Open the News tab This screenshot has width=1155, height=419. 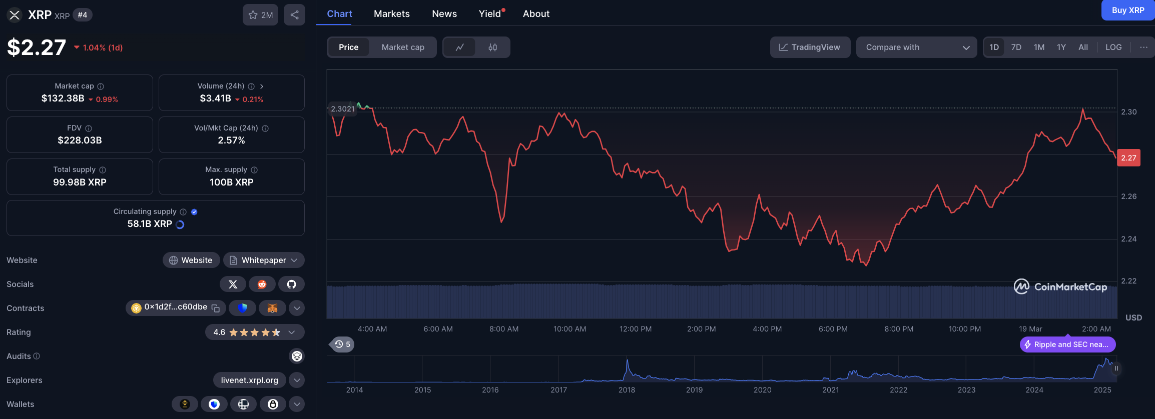pyautogui.click(x=444, y=14)
